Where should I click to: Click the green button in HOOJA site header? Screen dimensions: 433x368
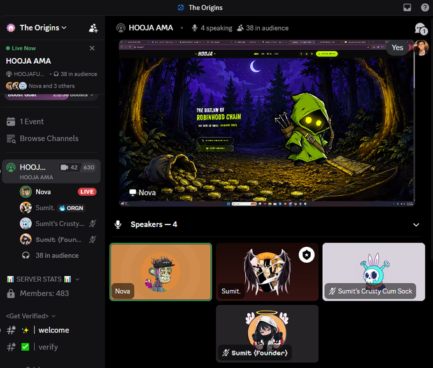(327, 54)
